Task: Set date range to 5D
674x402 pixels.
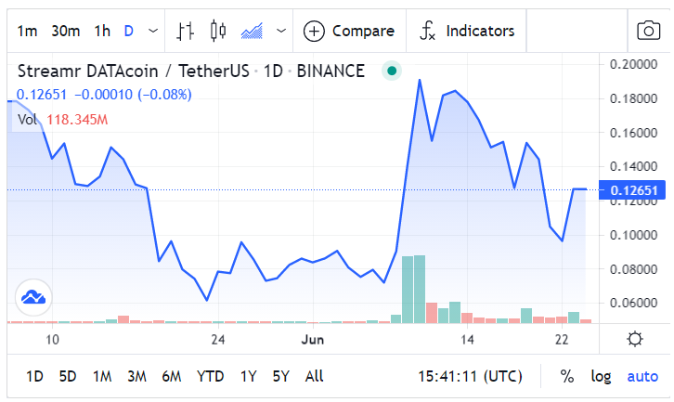Action: pyautogui.click(x=68, y=377)
